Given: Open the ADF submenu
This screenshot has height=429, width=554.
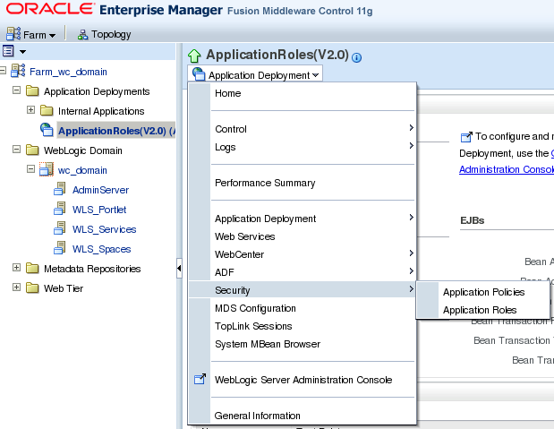Looking at the screenshot, I should pos(314,272).
